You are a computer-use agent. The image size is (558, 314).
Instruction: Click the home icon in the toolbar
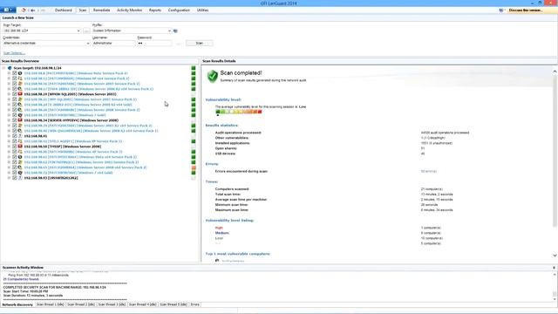click(24, 10)
